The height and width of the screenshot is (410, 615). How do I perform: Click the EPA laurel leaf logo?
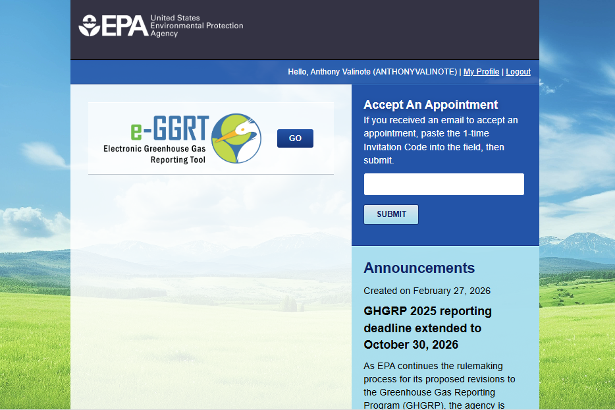88,26
